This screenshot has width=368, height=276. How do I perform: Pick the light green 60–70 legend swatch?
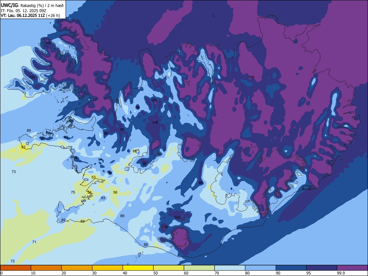[199, 268]
